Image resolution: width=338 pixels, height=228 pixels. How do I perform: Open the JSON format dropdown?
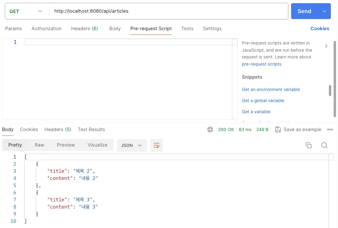click(131, 145)
